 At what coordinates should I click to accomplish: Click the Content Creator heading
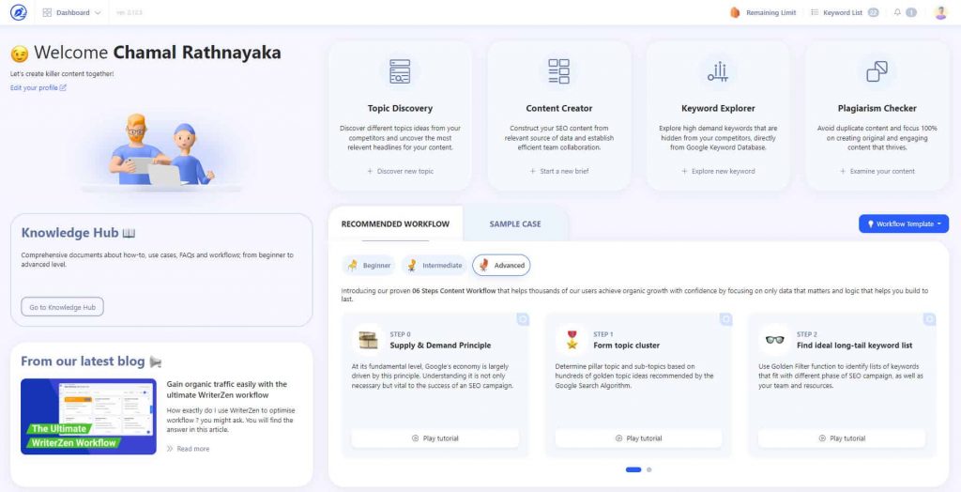(x=559, y=109)
